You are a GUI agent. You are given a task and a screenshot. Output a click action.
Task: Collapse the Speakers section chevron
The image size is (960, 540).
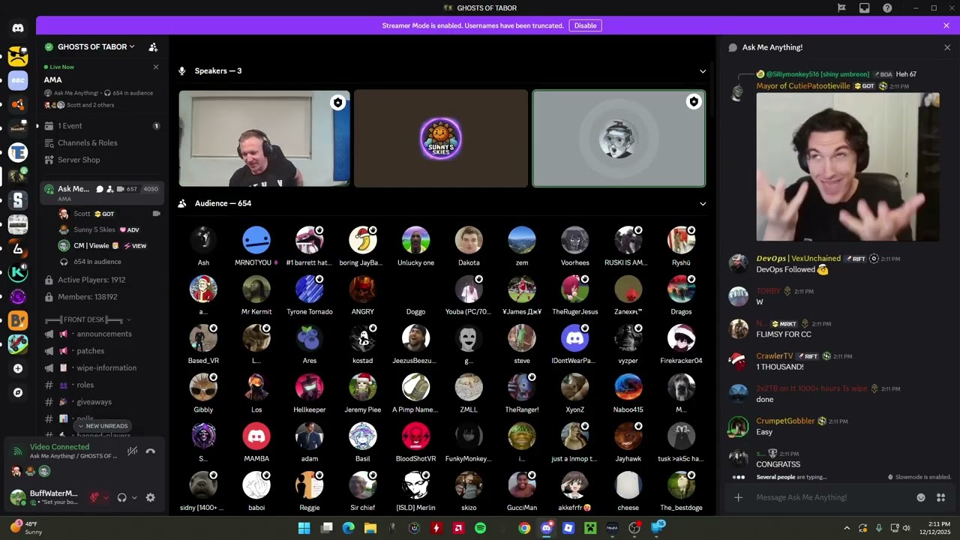(703, 71)
